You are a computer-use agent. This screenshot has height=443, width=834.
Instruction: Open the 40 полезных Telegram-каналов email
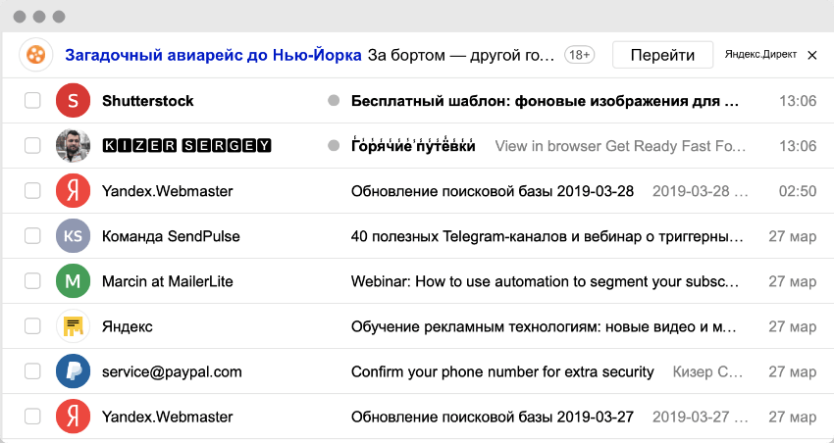tap(547, 236)
